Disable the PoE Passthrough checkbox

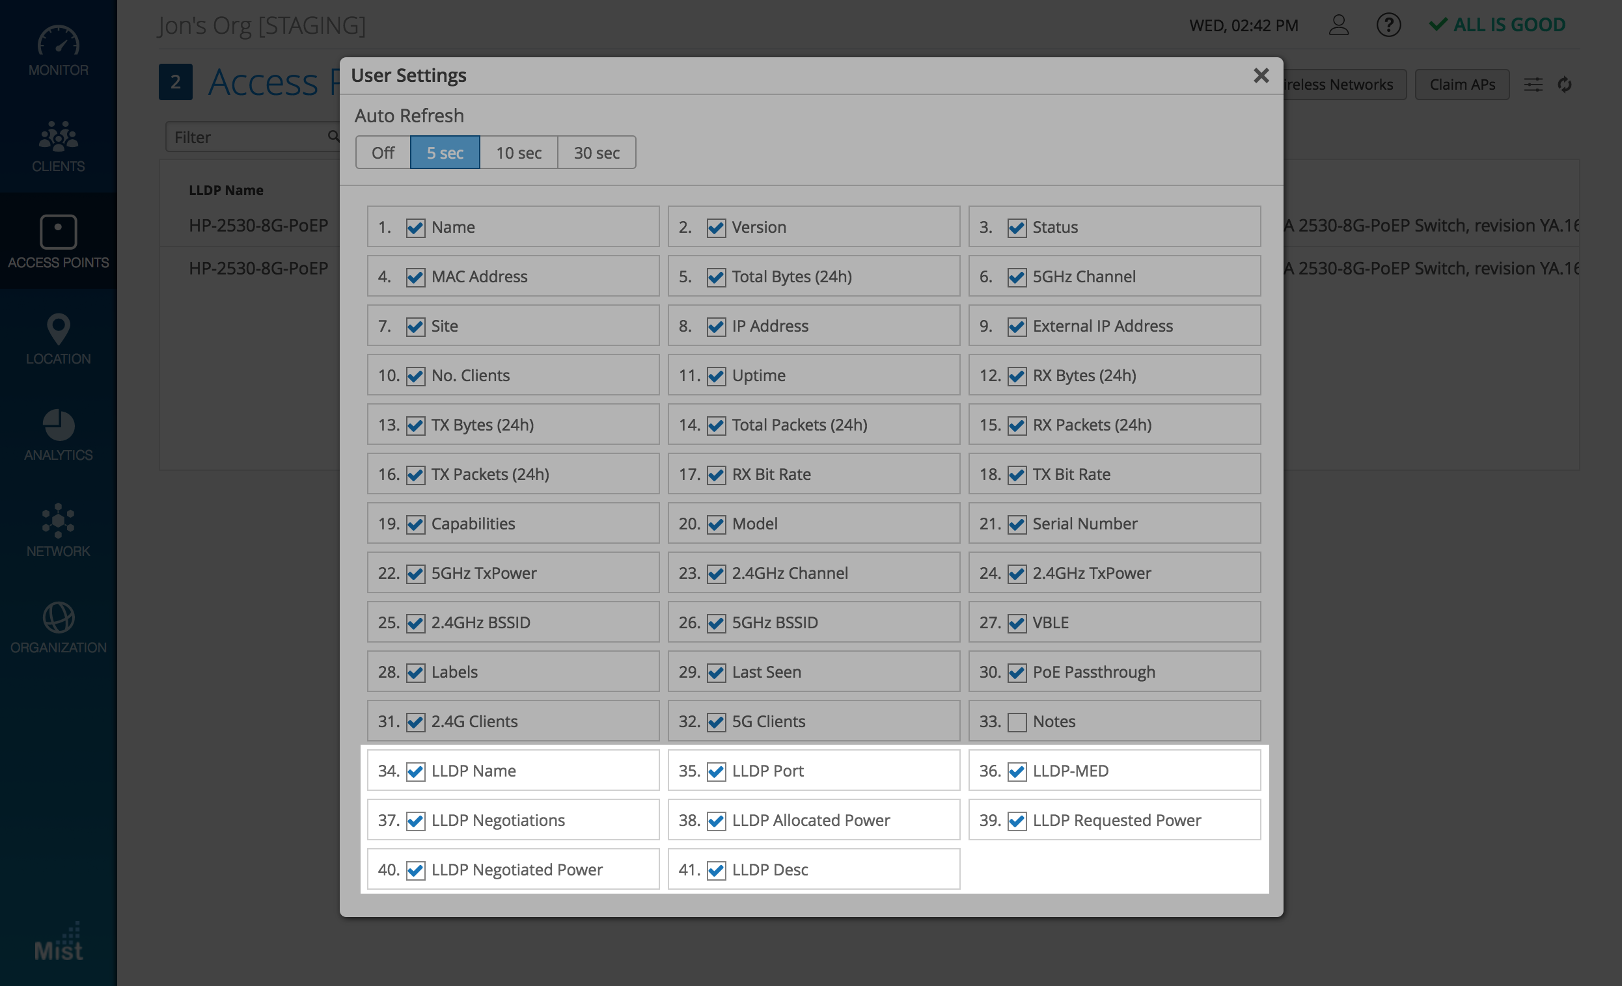[x=1017, y=673]
